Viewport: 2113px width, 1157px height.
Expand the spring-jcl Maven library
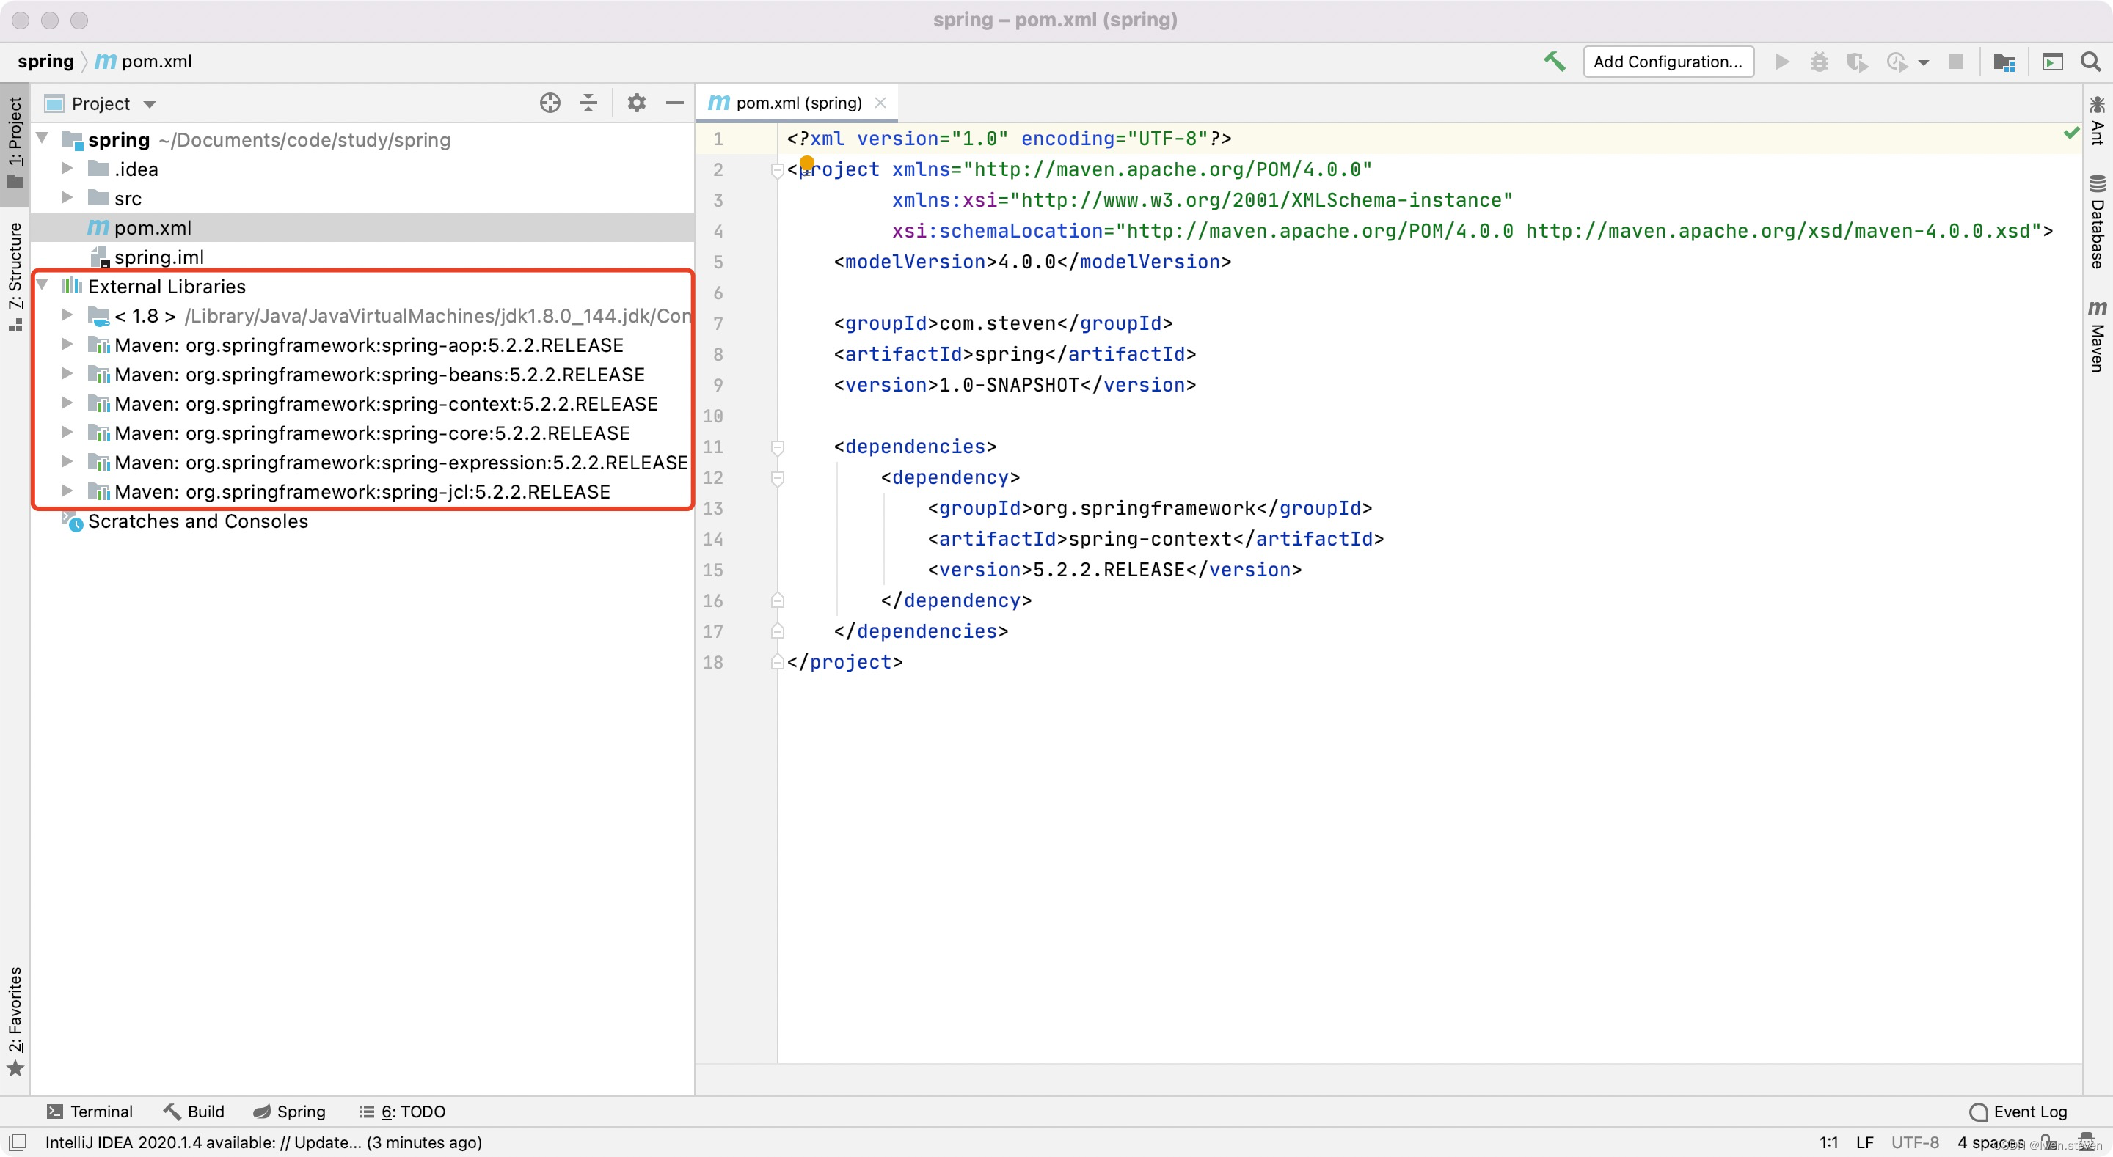(67, 492)
